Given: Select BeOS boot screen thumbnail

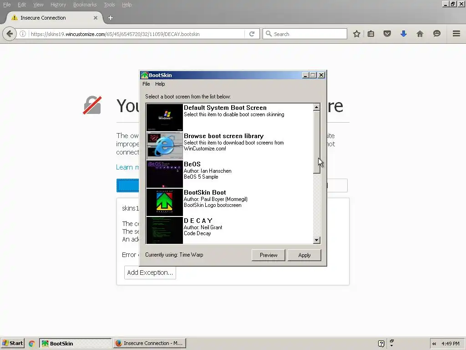Looking at the screenshot, I should click(164, 174).
